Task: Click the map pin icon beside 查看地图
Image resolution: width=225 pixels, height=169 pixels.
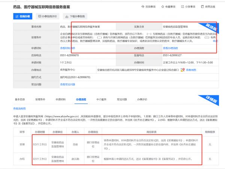Action: pos(183,70)
